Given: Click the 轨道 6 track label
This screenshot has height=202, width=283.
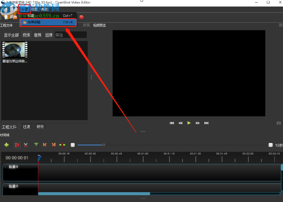Looking at the screenshot, I should tap(14, 167).
